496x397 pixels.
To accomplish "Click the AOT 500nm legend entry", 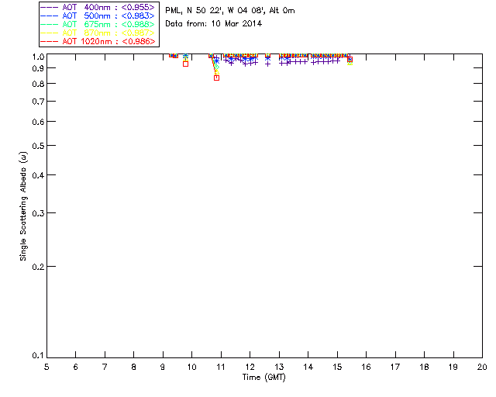I will click(98, 16).
